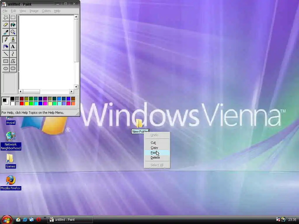
Task: Choose the Ellipse shape tool
Action: (6, 68)
